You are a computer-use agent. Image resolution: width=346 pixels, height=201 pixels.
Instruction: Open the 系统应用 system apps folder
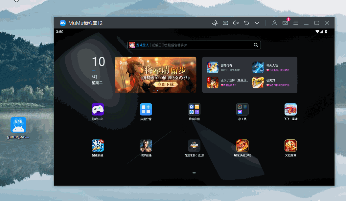click(x=194, y=112)
